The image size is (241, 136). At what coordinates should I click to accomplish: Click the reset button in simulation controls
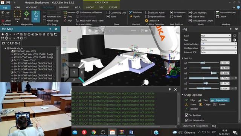tap(96, 31)
